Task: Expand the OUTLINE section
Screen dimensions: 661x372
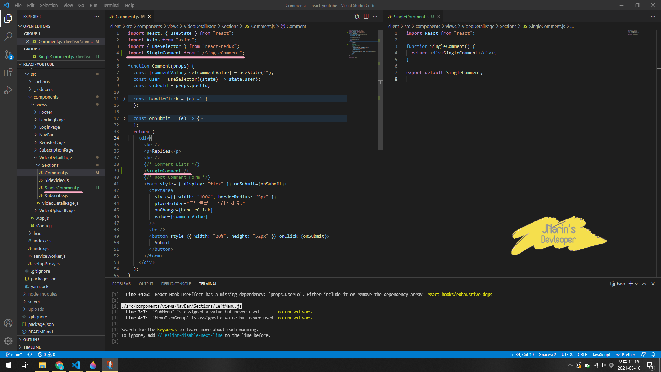Action: click(31, 340)
